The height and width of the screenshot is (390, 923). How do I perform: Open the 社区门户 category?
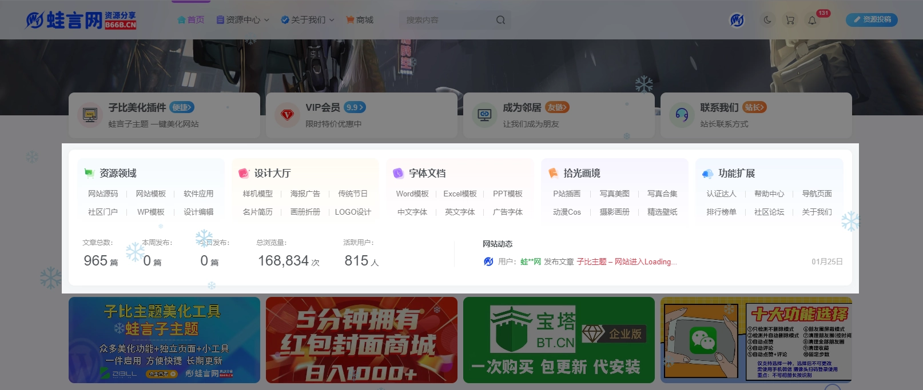103,212
